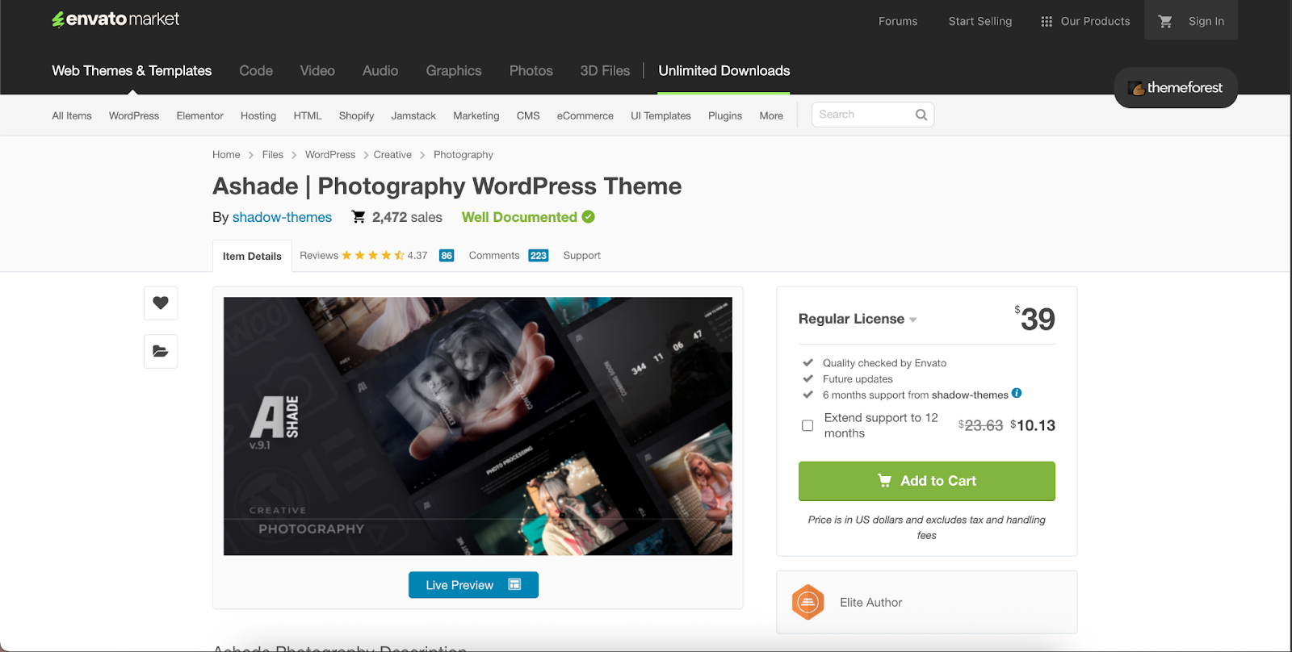Click the search magnifier icon

921,115
